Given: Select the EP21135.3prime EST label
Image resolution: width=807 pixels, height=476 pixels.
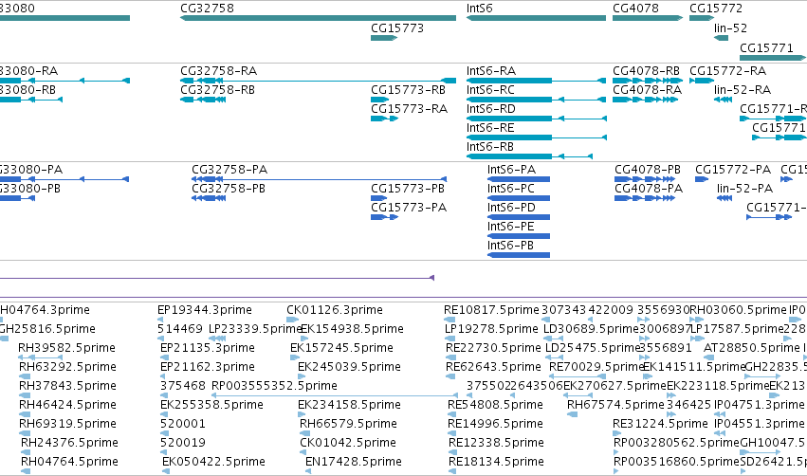Looking at the screenshot, I should point(208,348).
